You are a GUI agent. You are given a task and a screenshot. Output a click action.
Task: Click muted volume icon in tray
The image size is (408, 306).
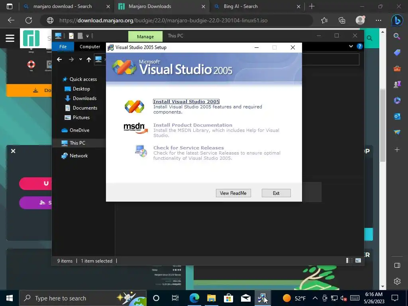344,298
